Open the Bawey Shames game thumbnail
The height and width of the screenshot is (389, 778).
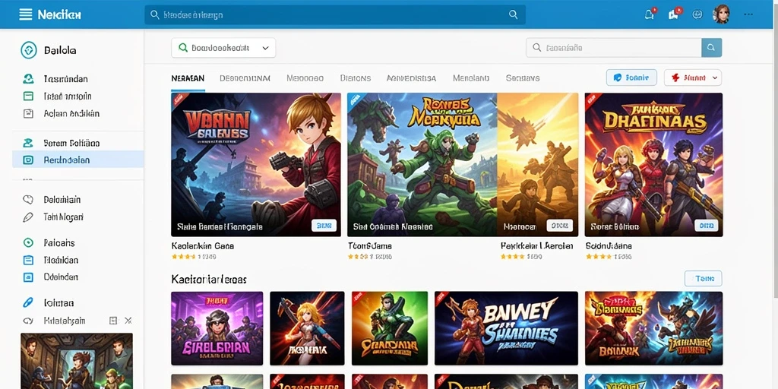click(x=506, y=328)
